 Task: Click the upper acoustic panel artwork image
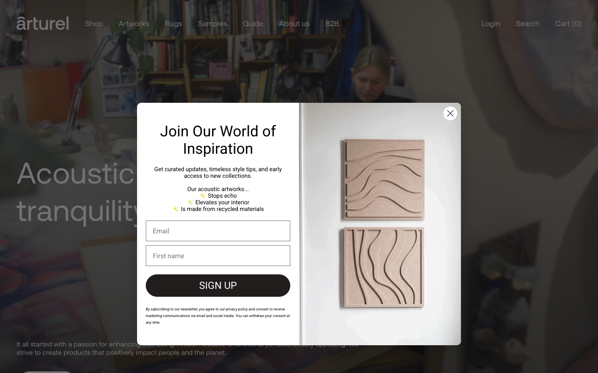pos(383,179)
